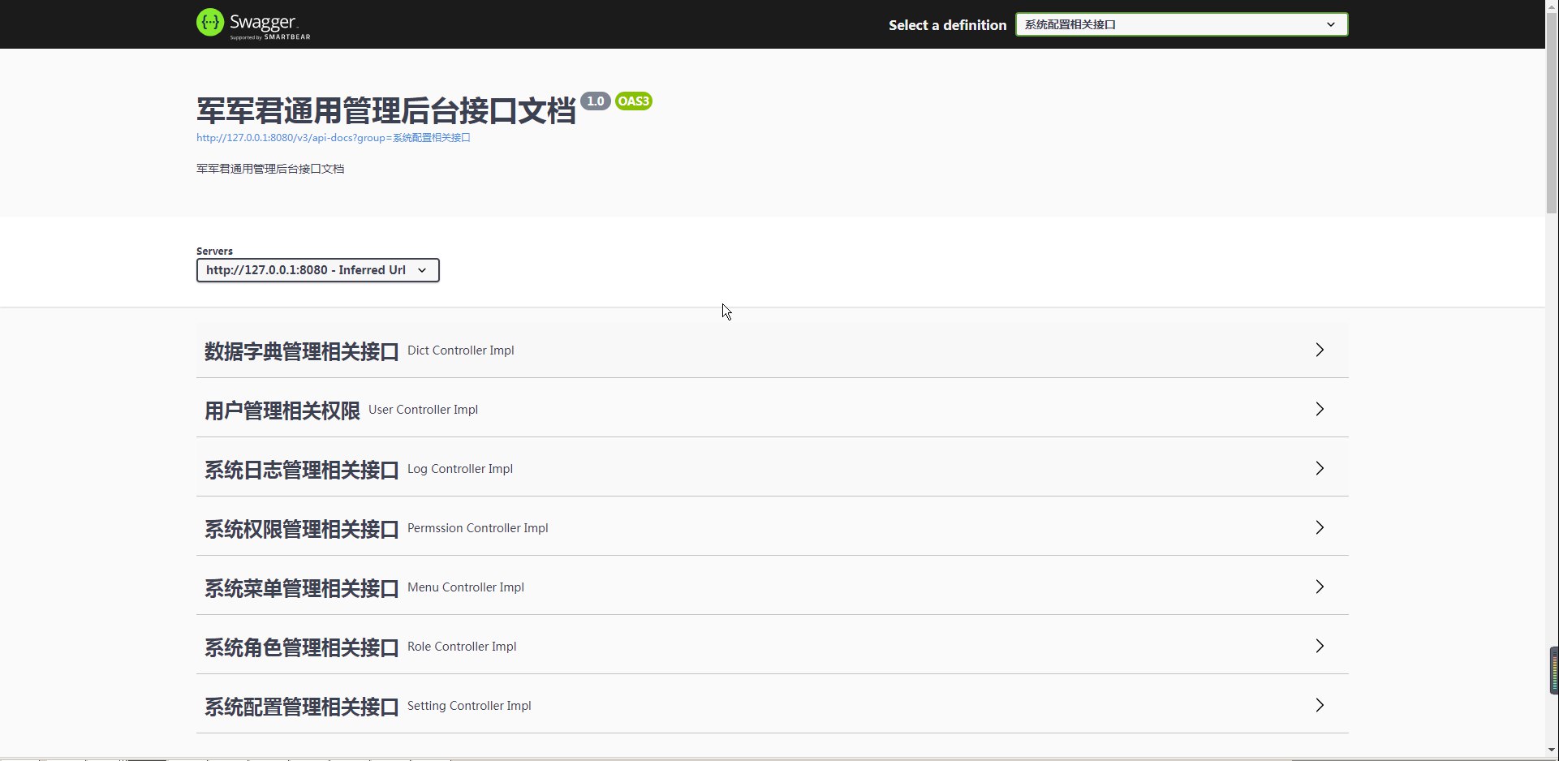Click the chevron beside Dict Controller Impl

tap(1319, 350)
